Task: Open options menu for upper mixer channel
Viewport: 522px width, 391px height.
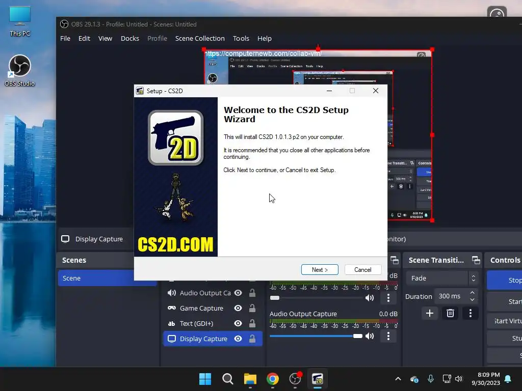Action: pyautogui.click(x=388, y=298)
